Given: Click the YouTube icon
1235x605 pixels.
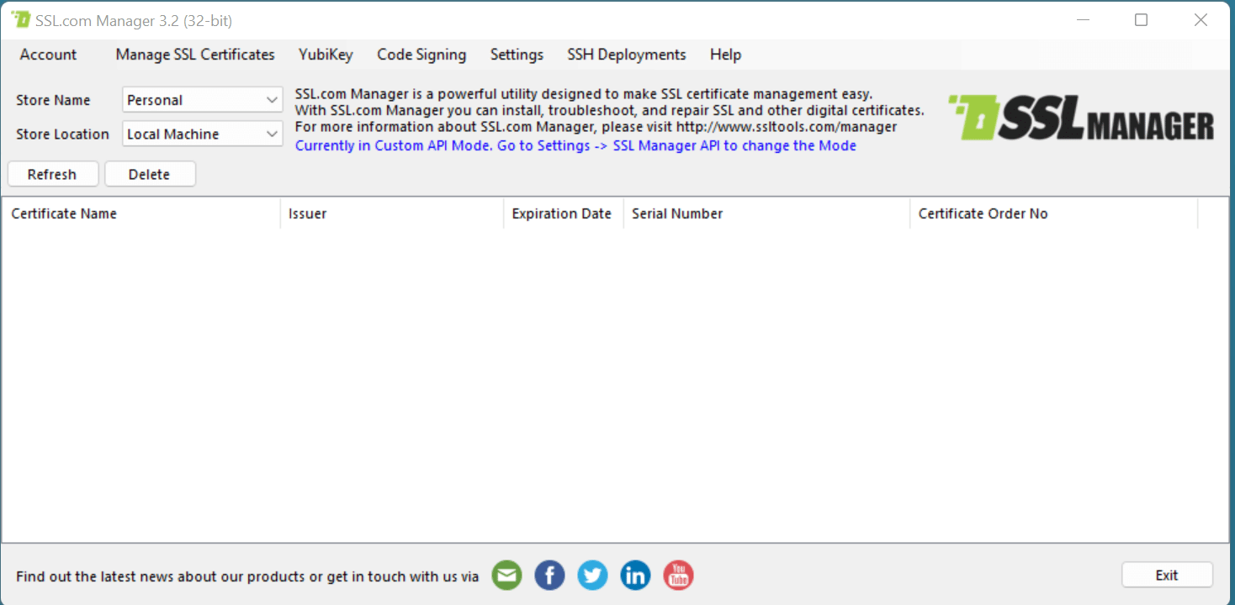Looking at the screenshot, I should point(678,575).
